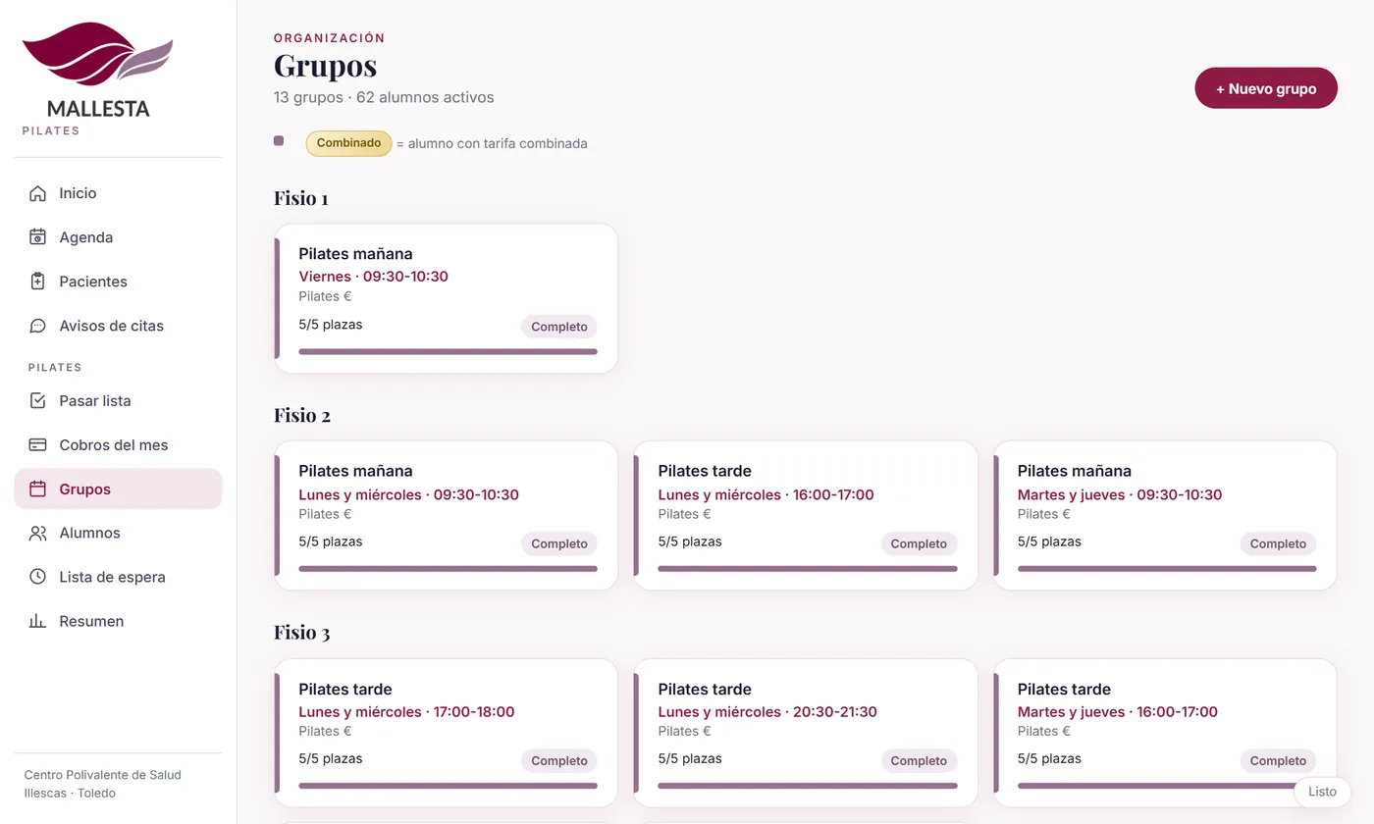
Task: Click the Combinado legend badge
Action: (x=348, y=143)
